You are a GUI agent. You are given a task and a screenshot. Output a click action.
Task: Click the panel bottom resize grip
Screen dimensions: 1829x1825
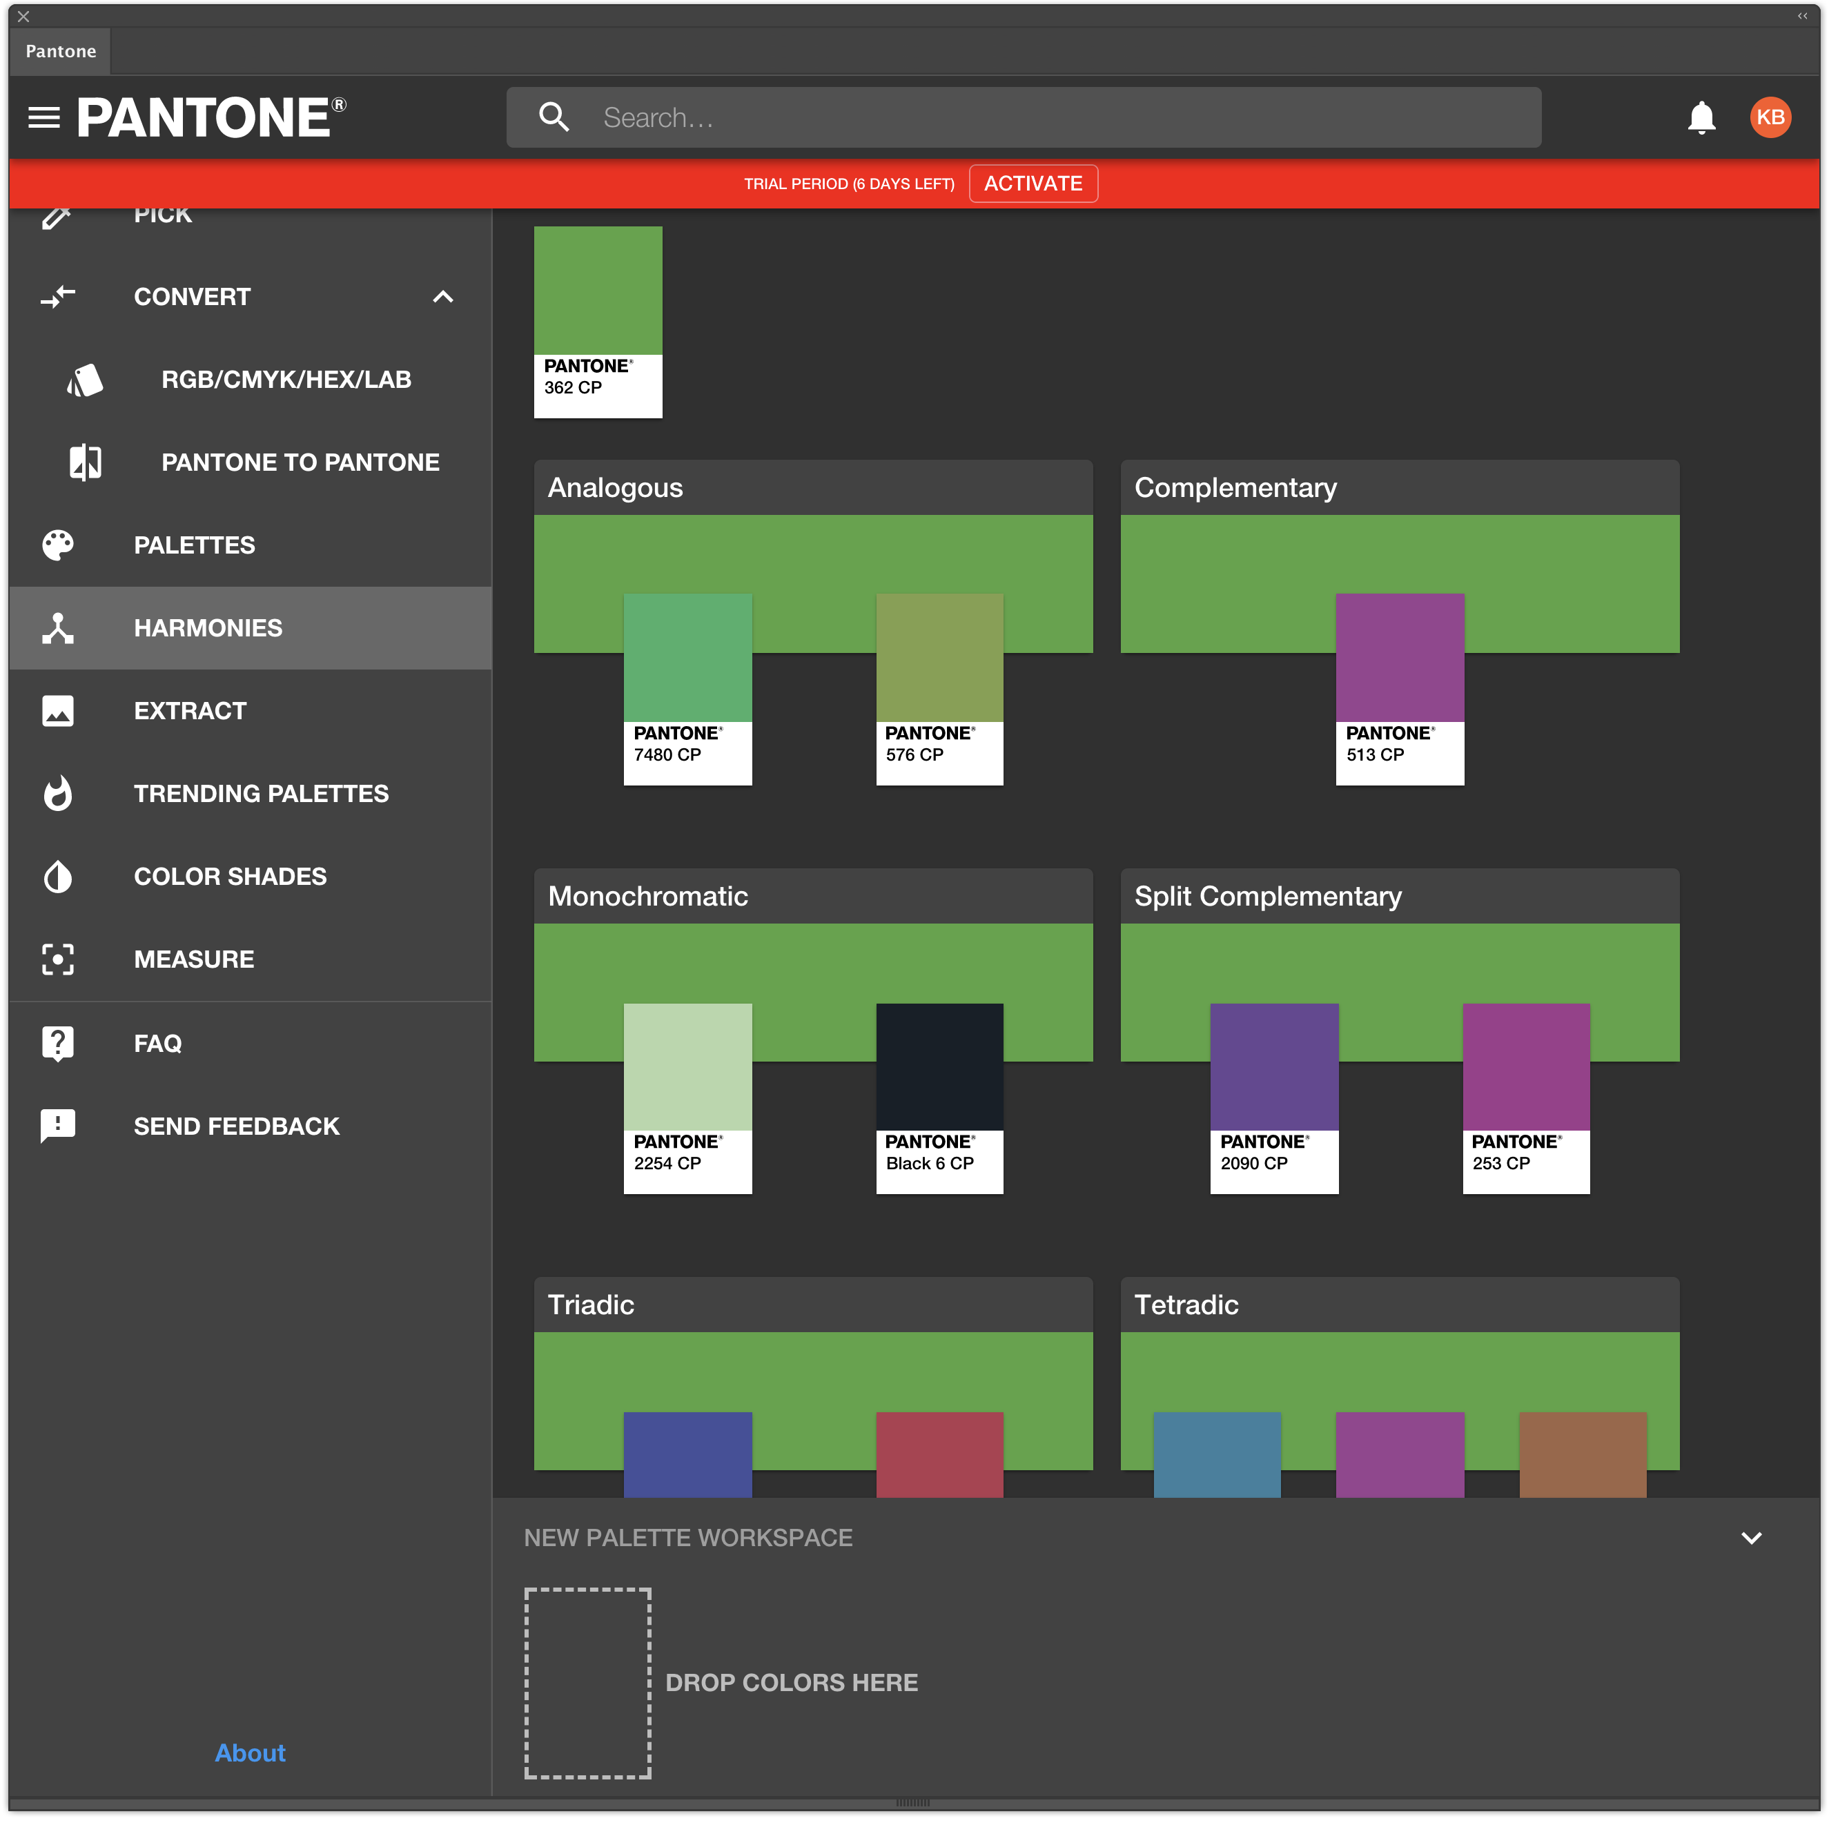tap(914, 1802)
